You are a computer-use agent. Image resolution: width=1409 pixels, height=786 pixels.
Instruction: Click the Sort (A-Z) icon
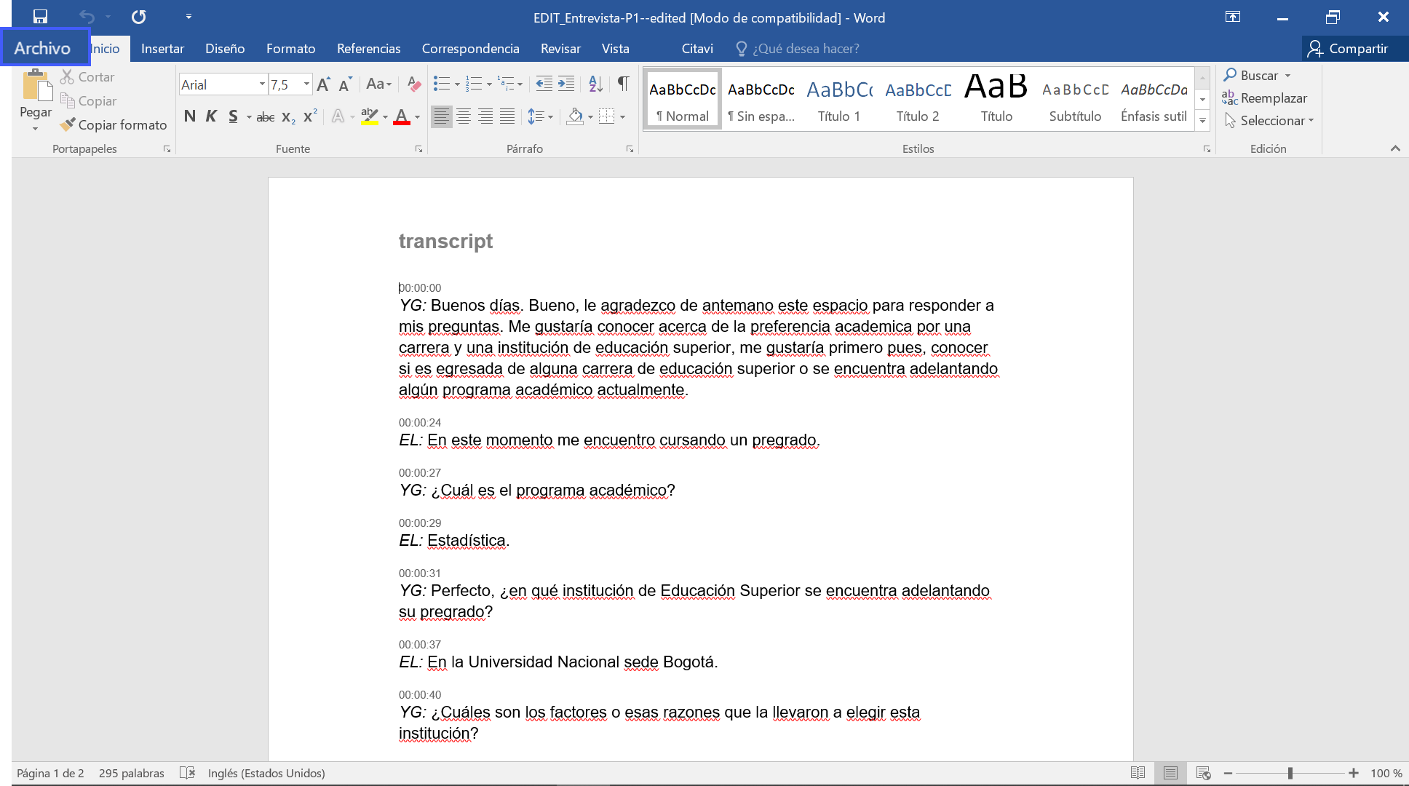[595, 84]
